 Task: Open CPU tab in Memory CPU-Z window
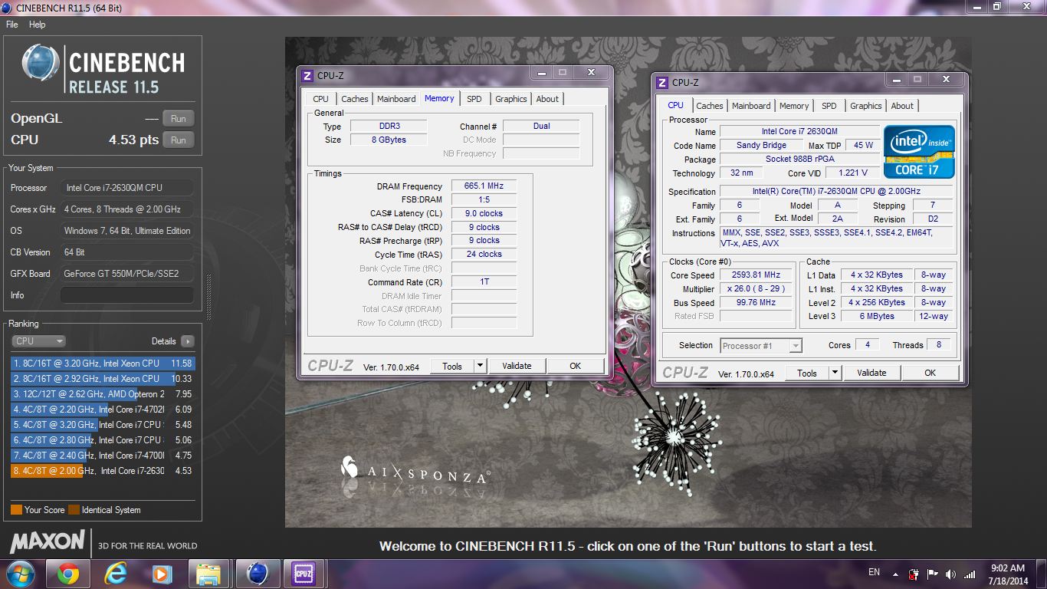pos(320,99)
